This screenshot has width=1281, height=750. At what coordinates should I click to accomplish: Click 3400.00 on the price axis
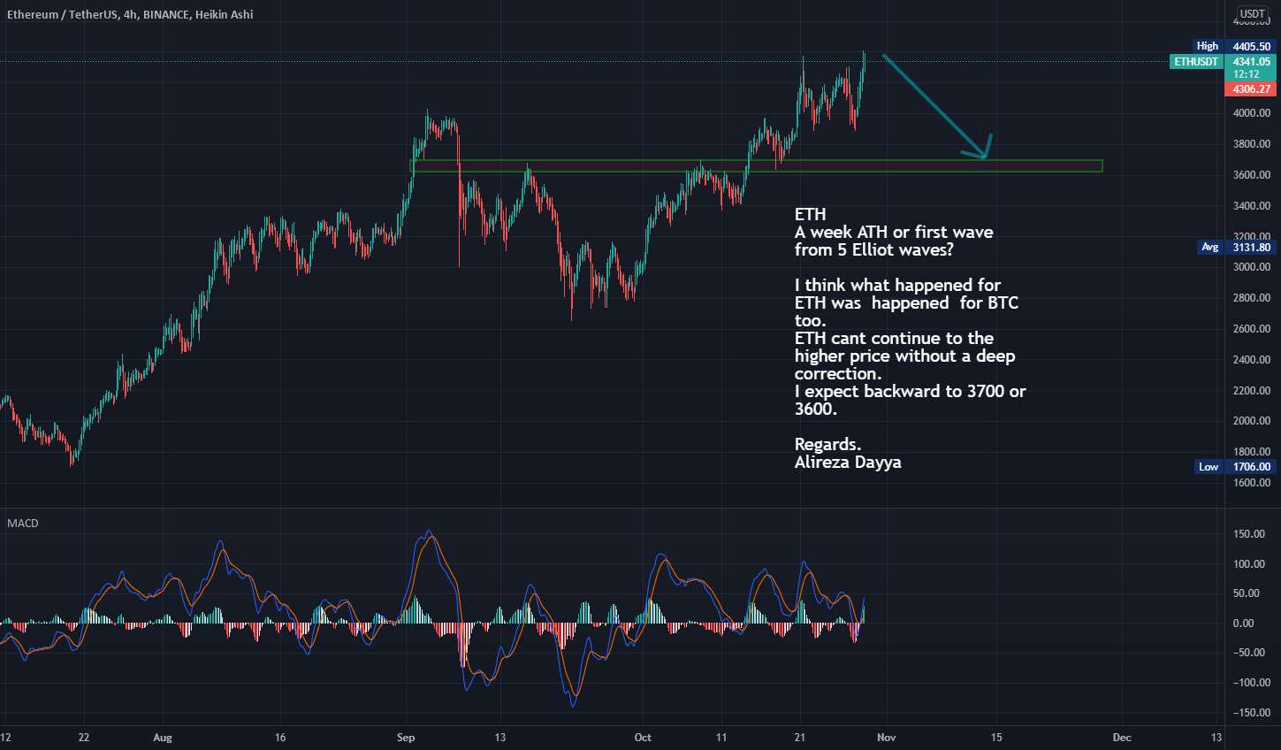pyautogui.click(x=1252, y=206)
